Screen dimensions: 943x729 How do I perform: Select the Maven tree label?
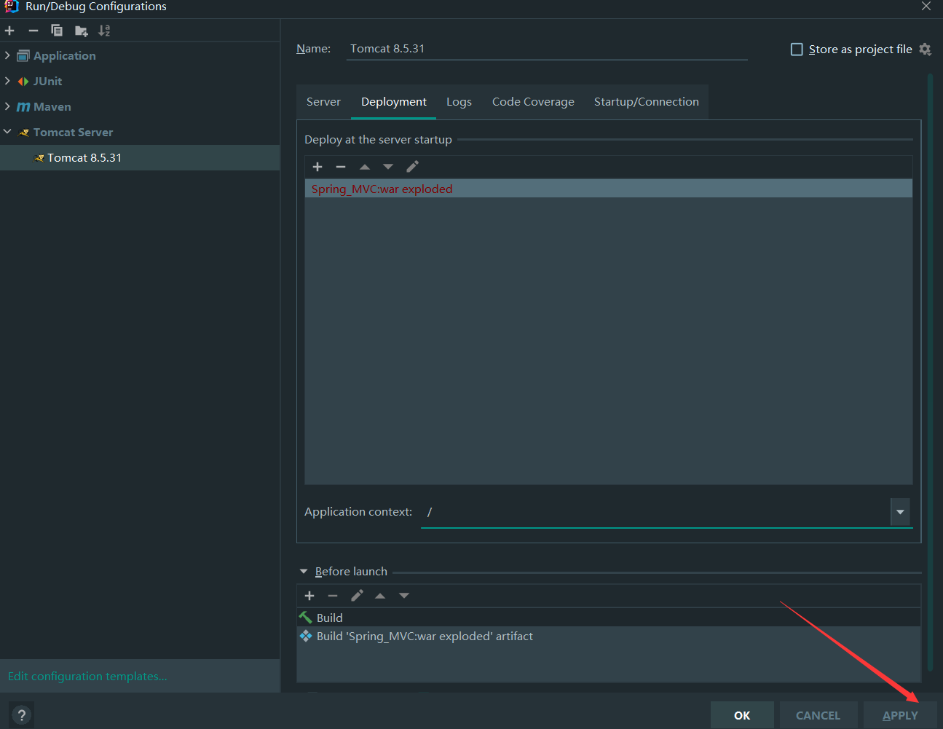pos(52,106)
